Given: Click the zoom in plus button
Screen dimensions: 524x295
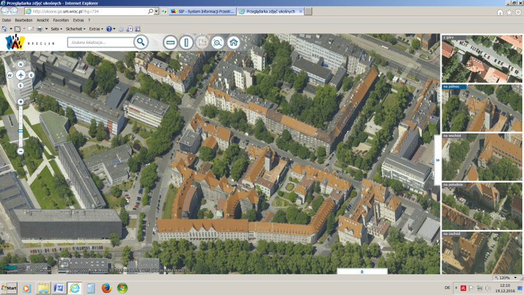Looking at the screenshot, I should tap(20, 102).
